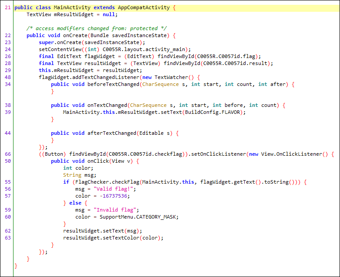Click setOnClickListener on line 66
This screenshot has height=277, width=340.
(219, 154)
